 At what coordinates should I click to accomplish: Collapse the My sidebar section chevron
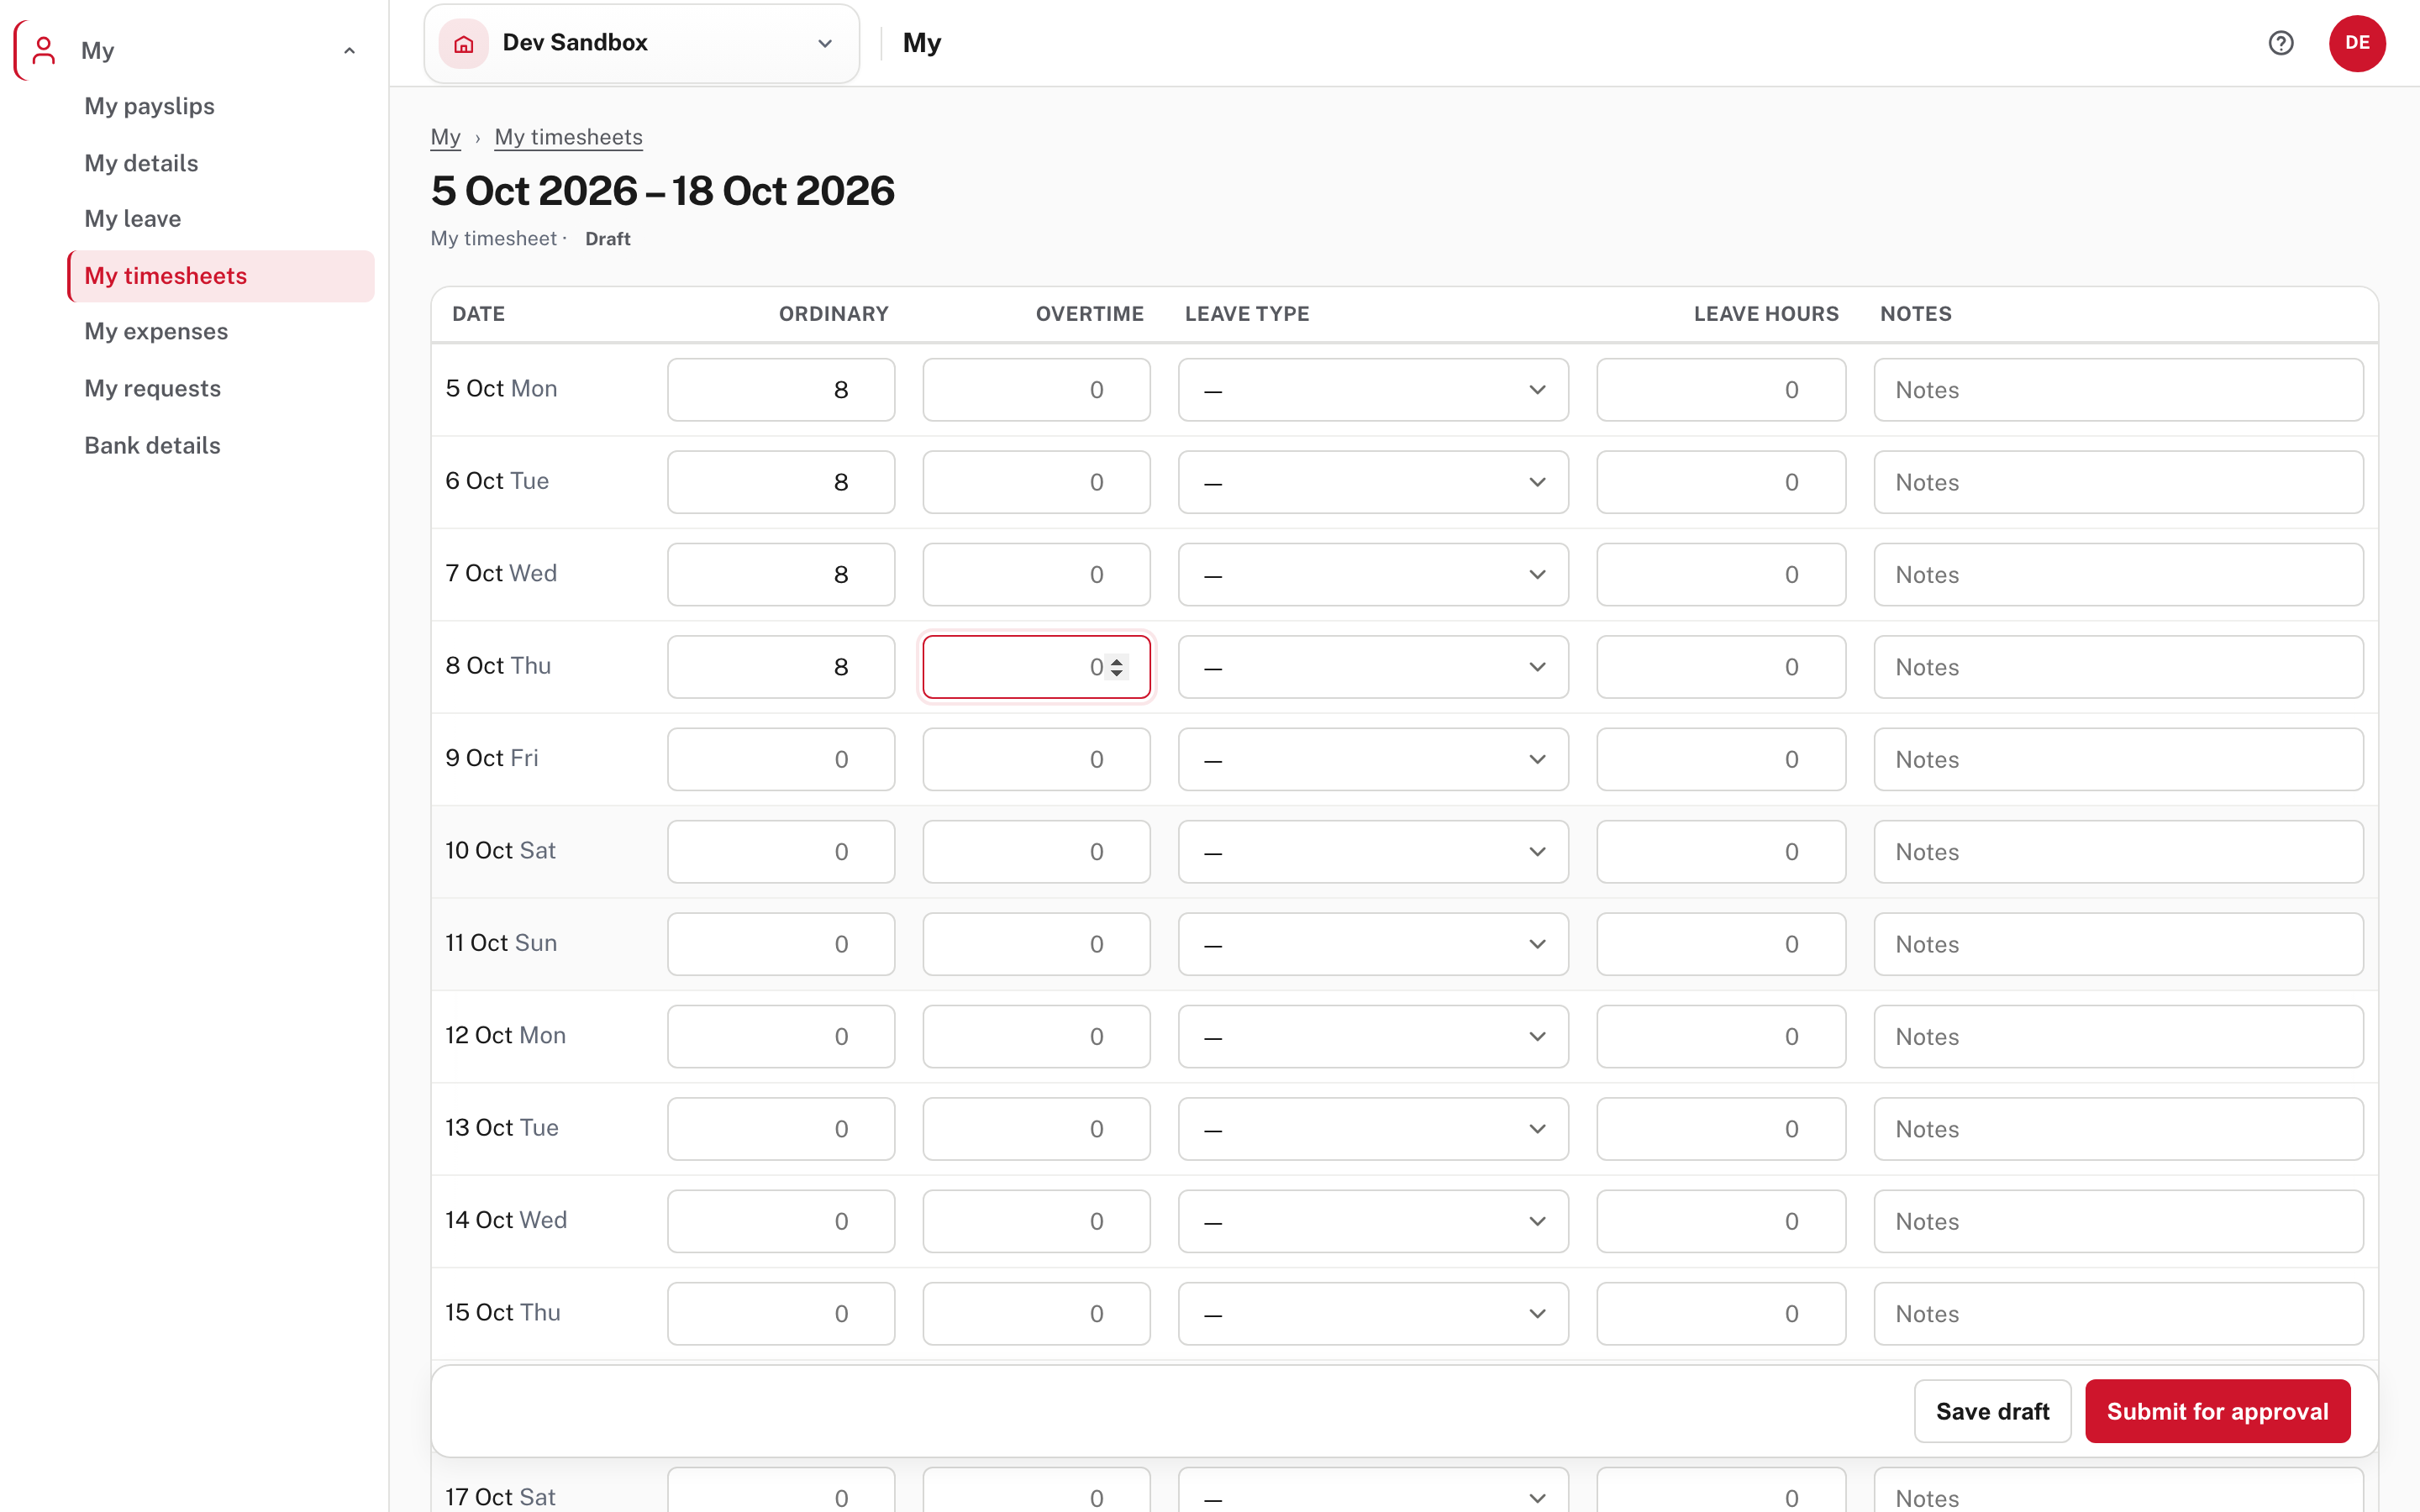click(349, 50)
